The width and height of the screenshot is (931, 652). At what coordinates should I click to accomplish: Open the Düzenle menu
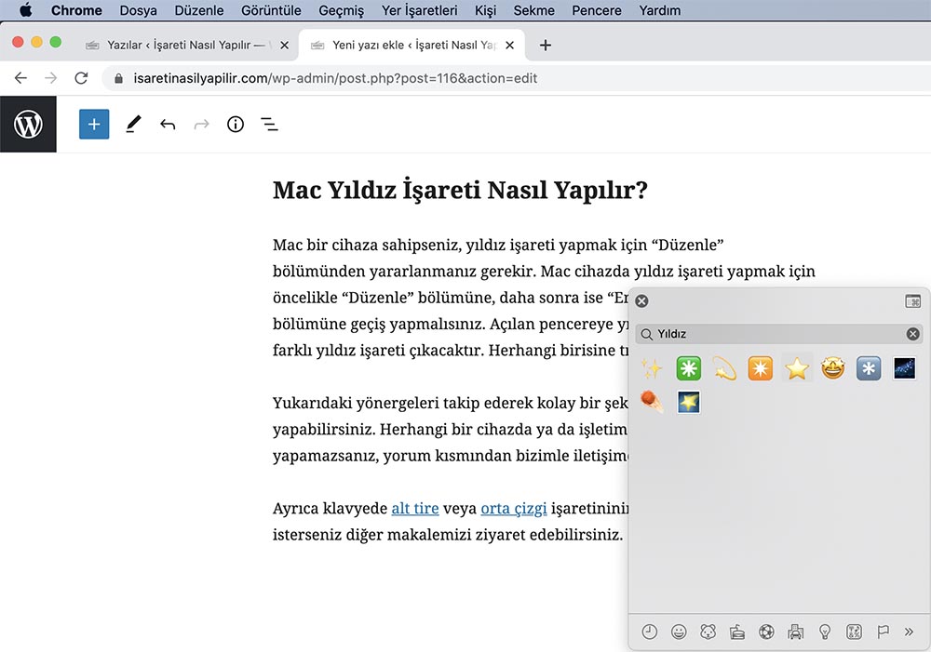coord(199,11)
